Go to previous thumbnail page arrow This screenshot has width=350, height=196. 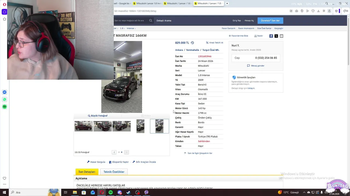coord(114,152)
